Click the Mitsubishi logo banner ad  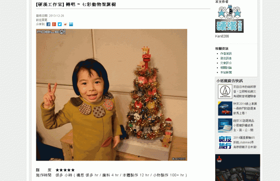238,167
